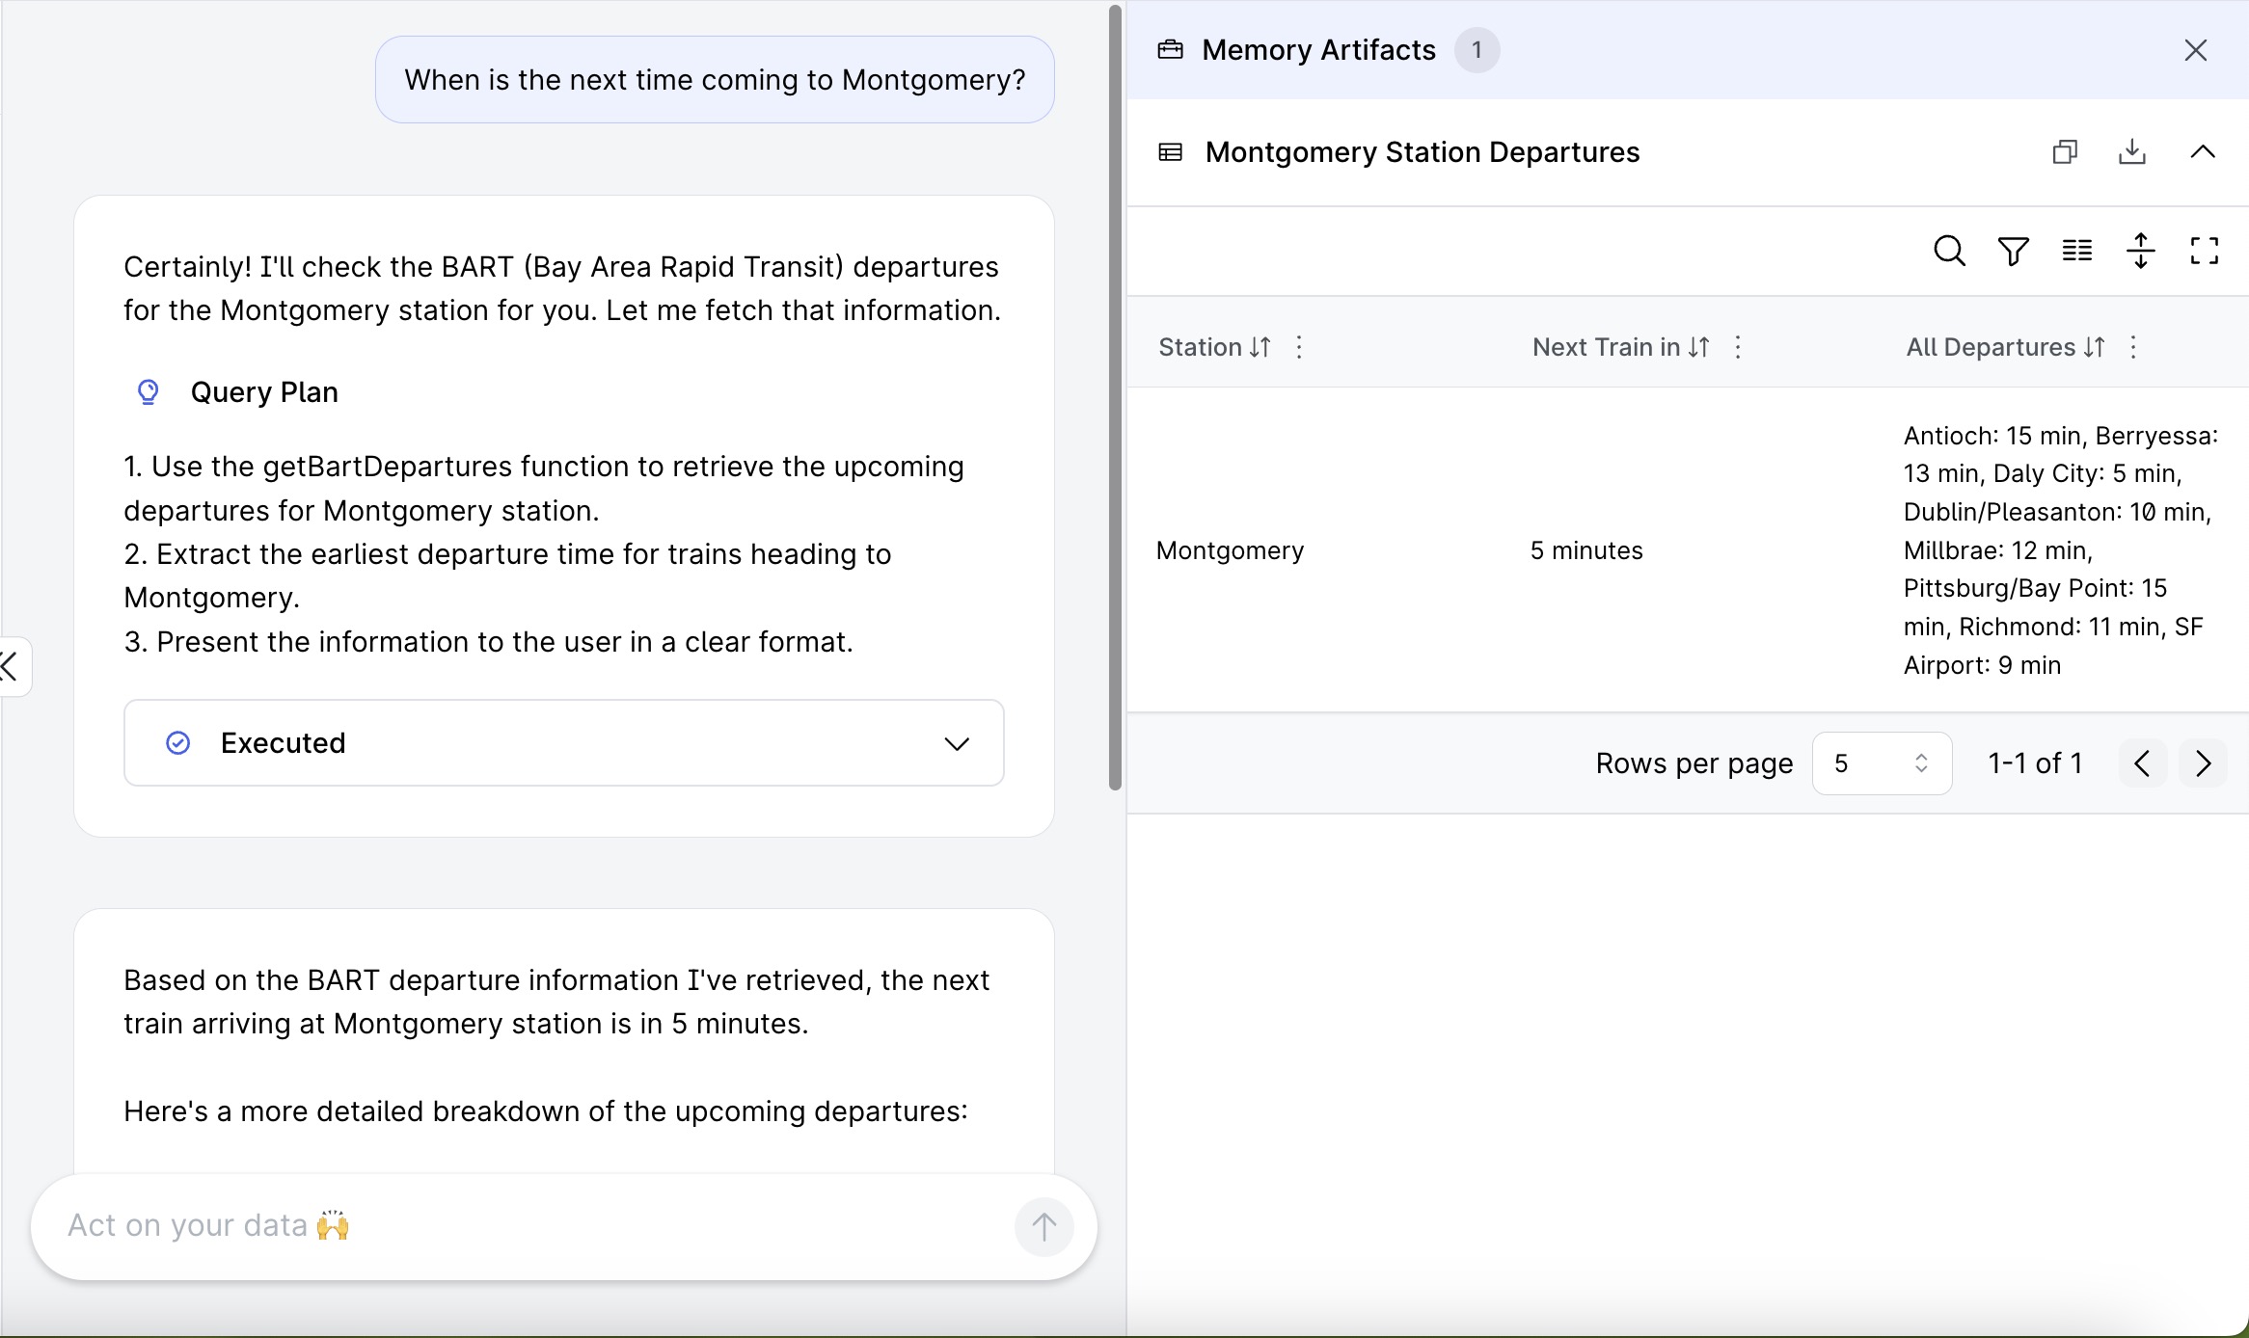The image size is (2249, 1338).
Task: Search within the departures table
Action: [x=1948, y=251]
